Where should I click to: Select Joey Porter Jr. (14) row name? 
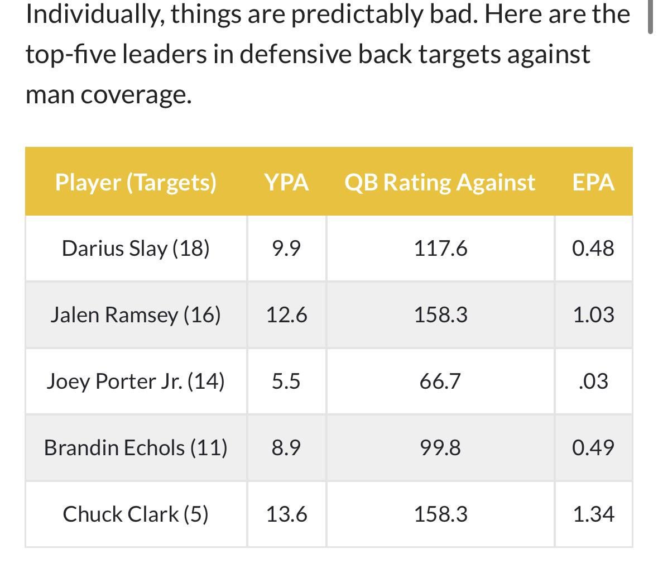pos(136,381)
